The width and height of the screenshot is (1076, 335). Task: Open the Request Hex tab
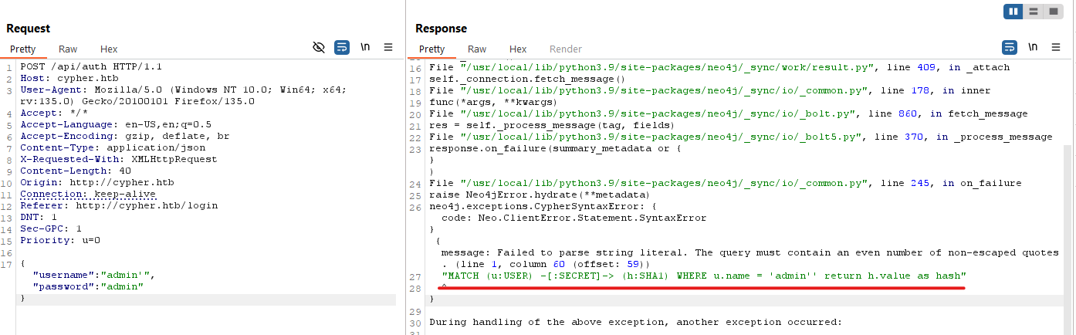[x=109, y=49]
